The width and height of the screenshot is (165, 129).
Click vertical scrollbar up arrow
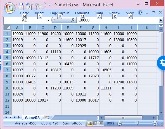(161, 30)
